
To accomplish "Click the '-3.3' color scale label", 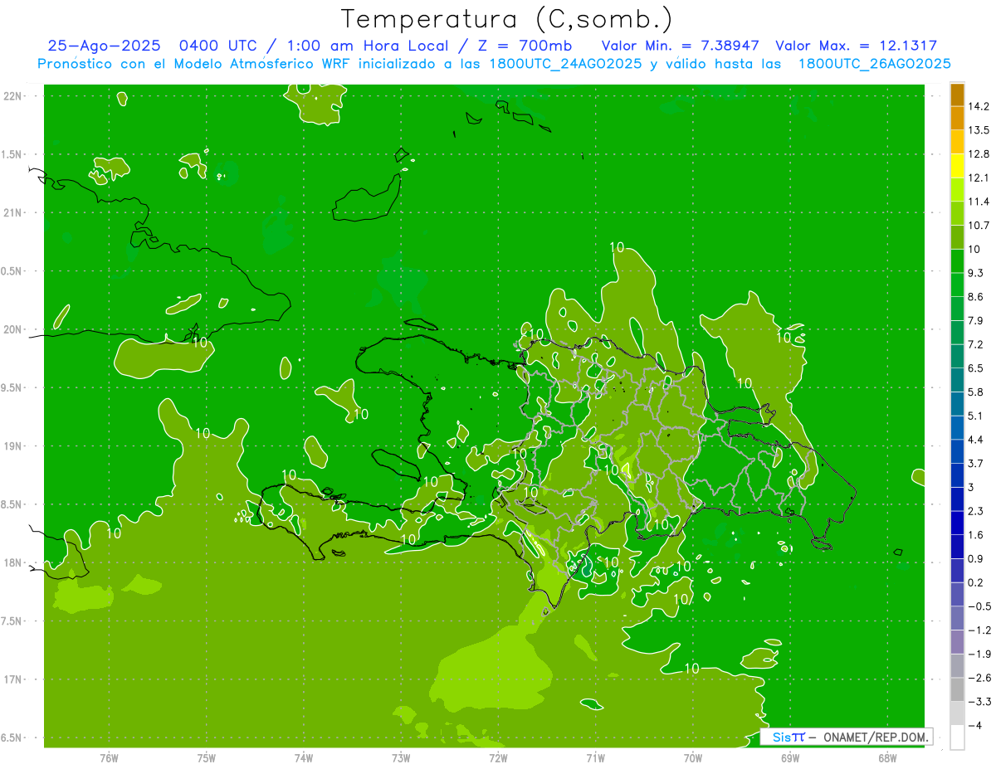I will pyautogui.click(x=979, y=701).
